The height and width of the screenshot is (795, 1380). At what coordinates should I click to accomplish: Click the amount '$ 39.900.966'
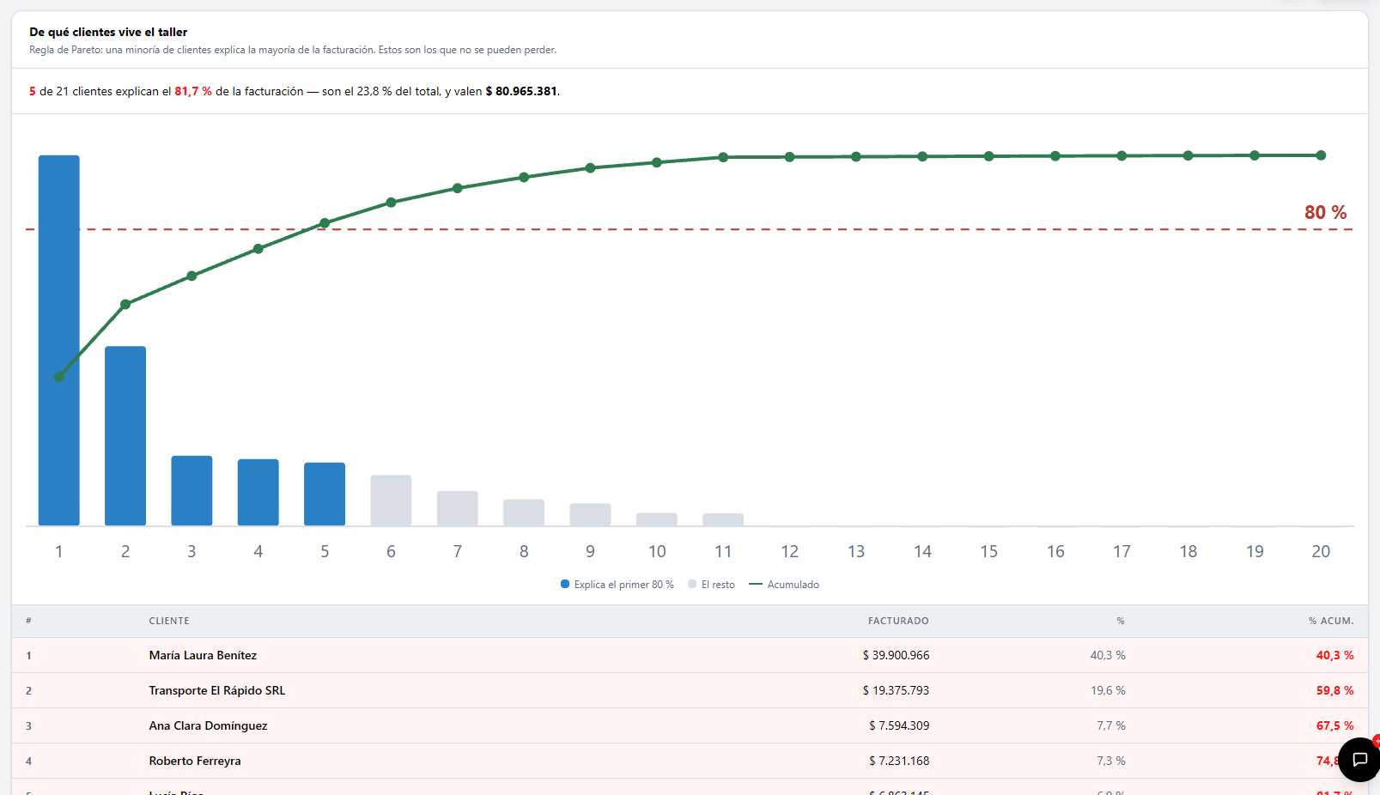click(896, 655)
